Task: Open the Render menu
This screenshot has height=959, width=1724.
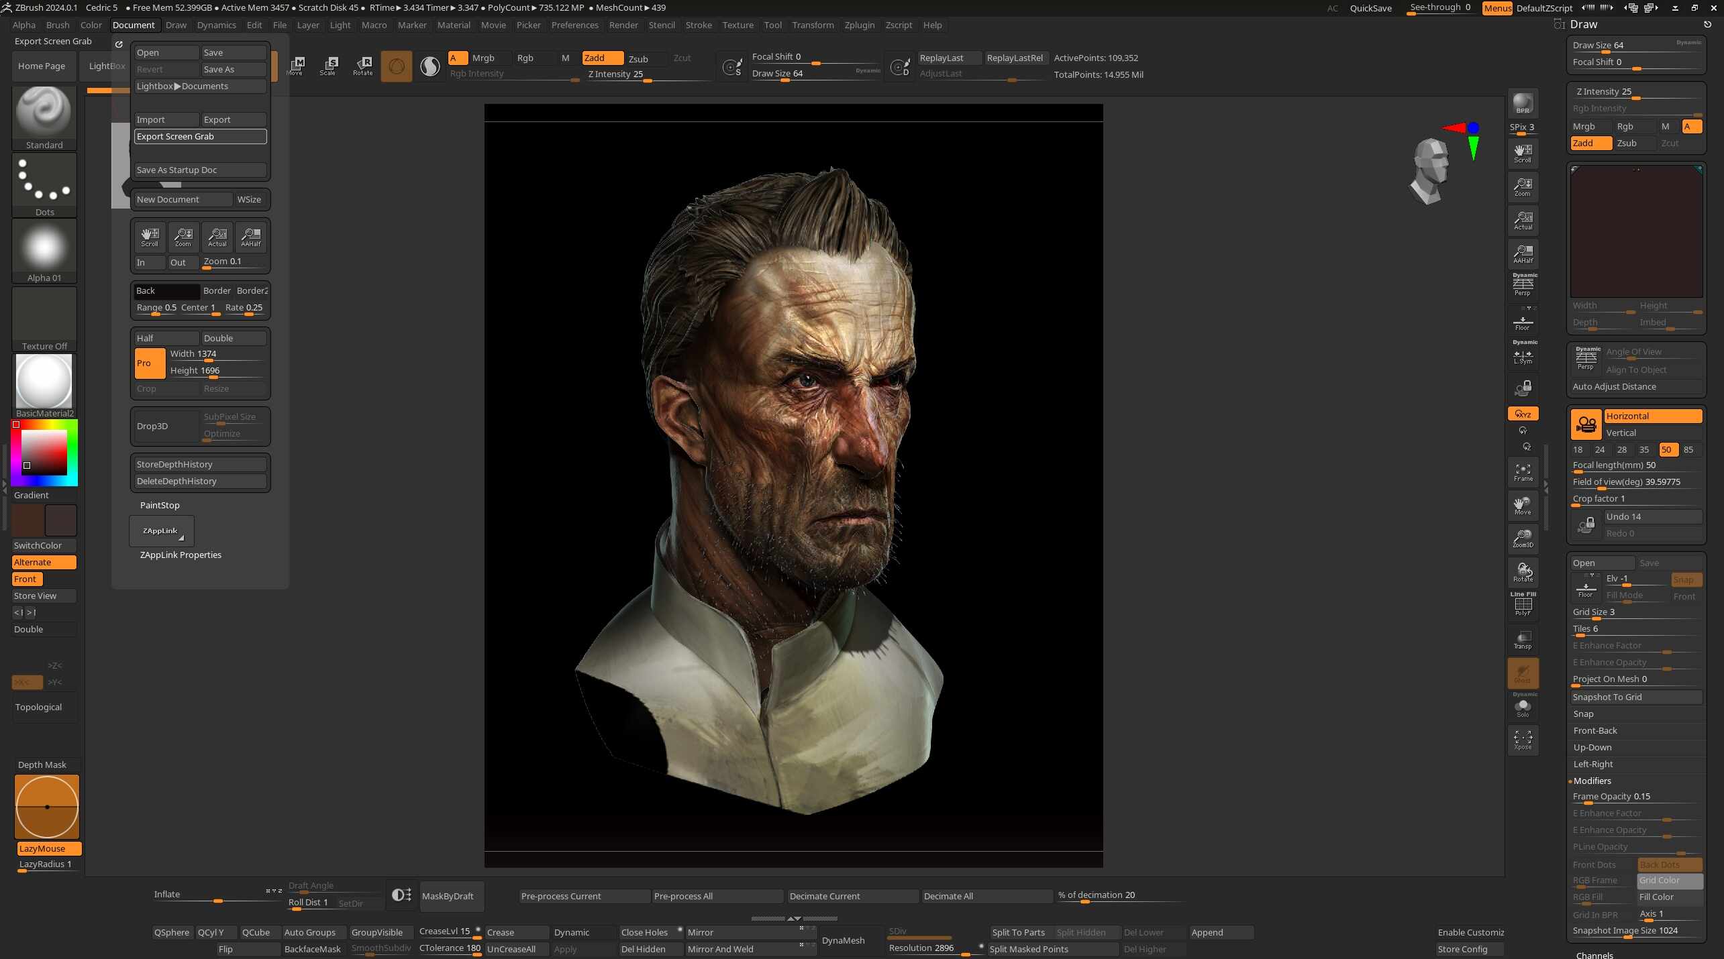Action: [623, 25]
